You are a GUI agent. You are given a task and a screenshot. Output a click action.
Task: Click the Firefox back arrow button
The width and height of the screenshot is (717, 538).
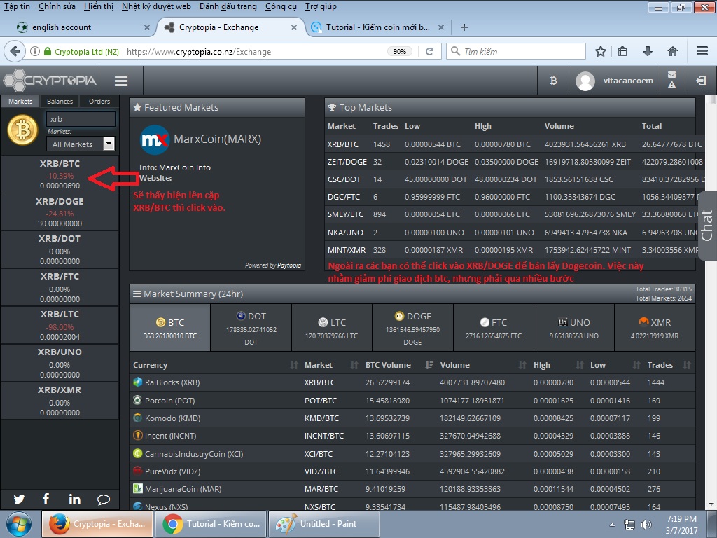point(15,51)
